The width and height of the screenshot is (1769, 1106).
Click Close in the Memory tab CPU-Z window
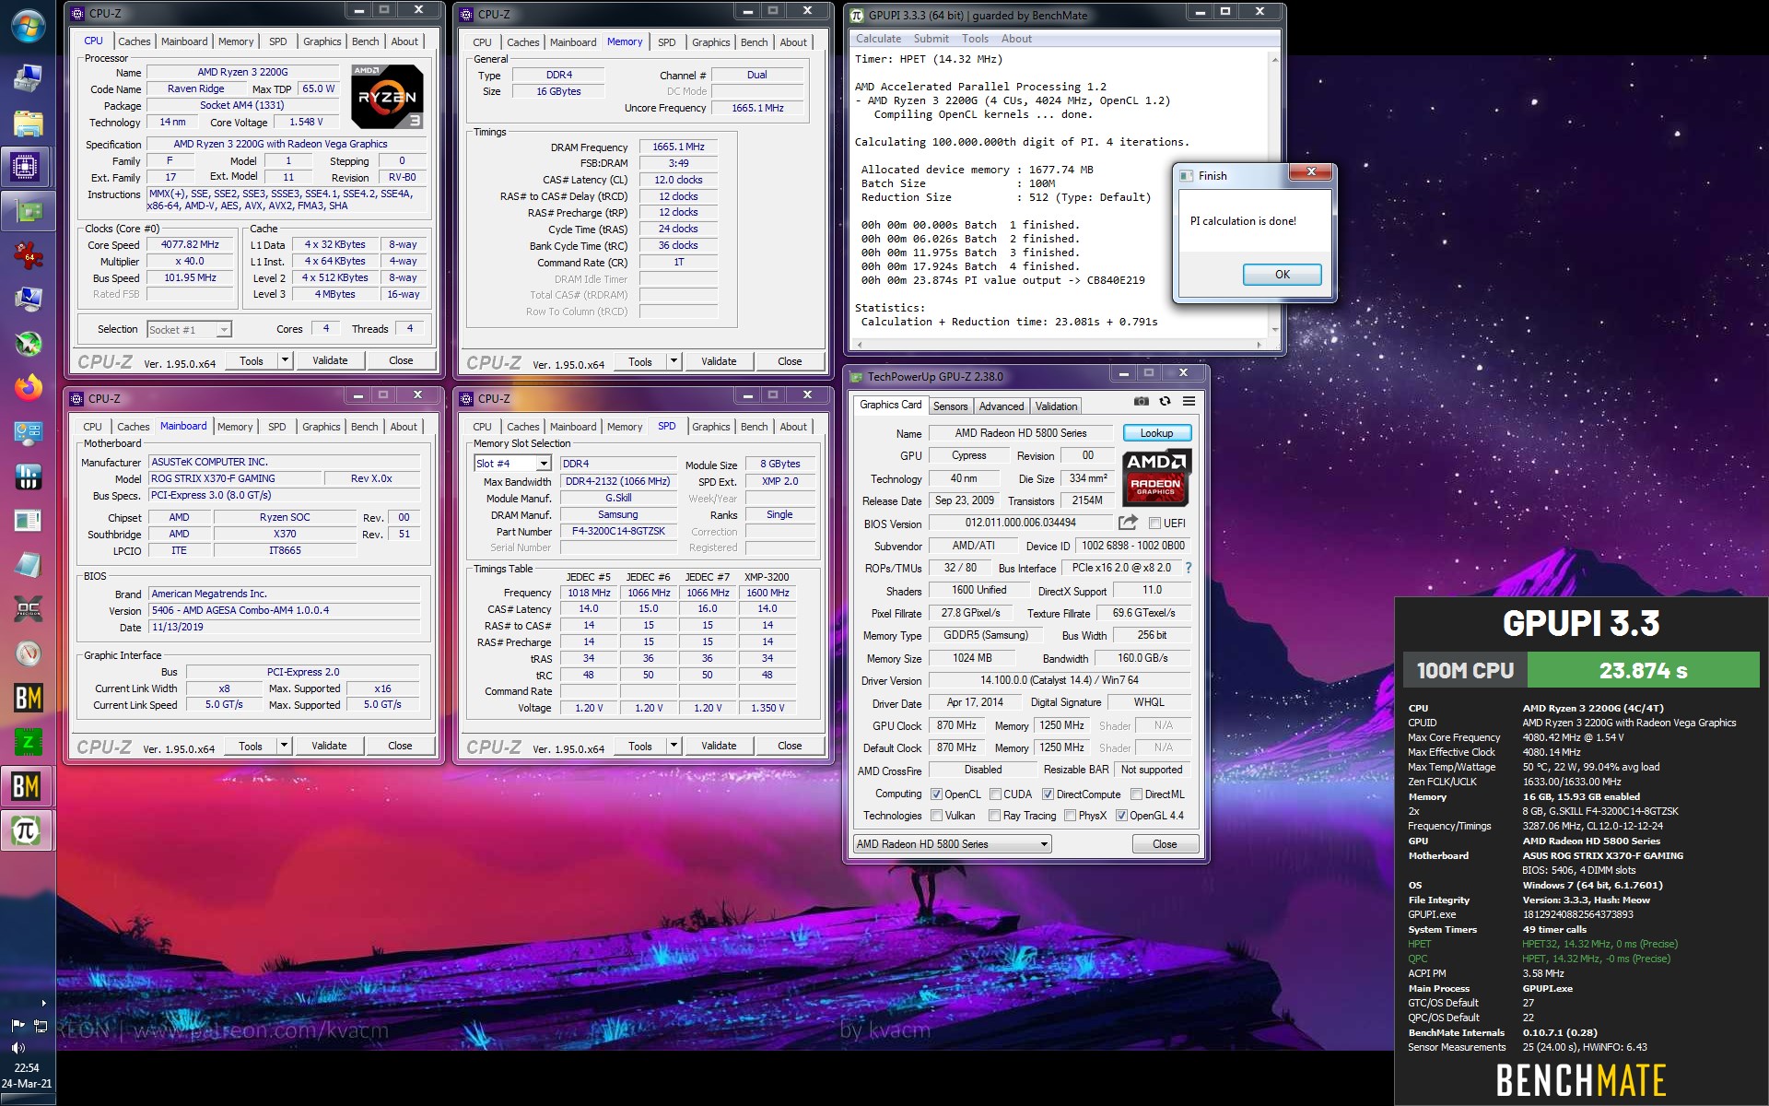(x=790, y=361)
